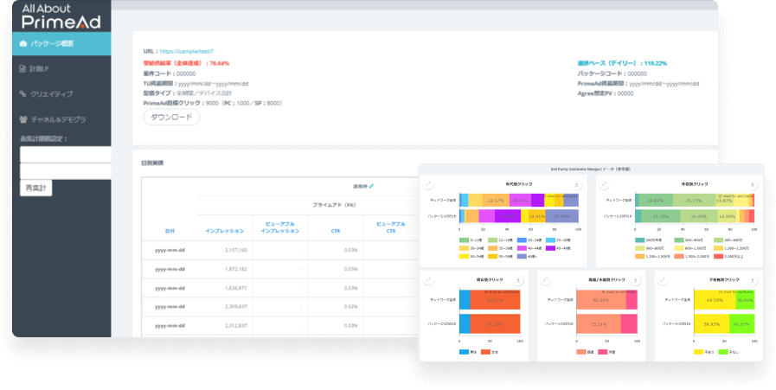Viewport: 776px width, 390px height.
Task: Click the 再集計 button
Action: click(x=35, y=188)
